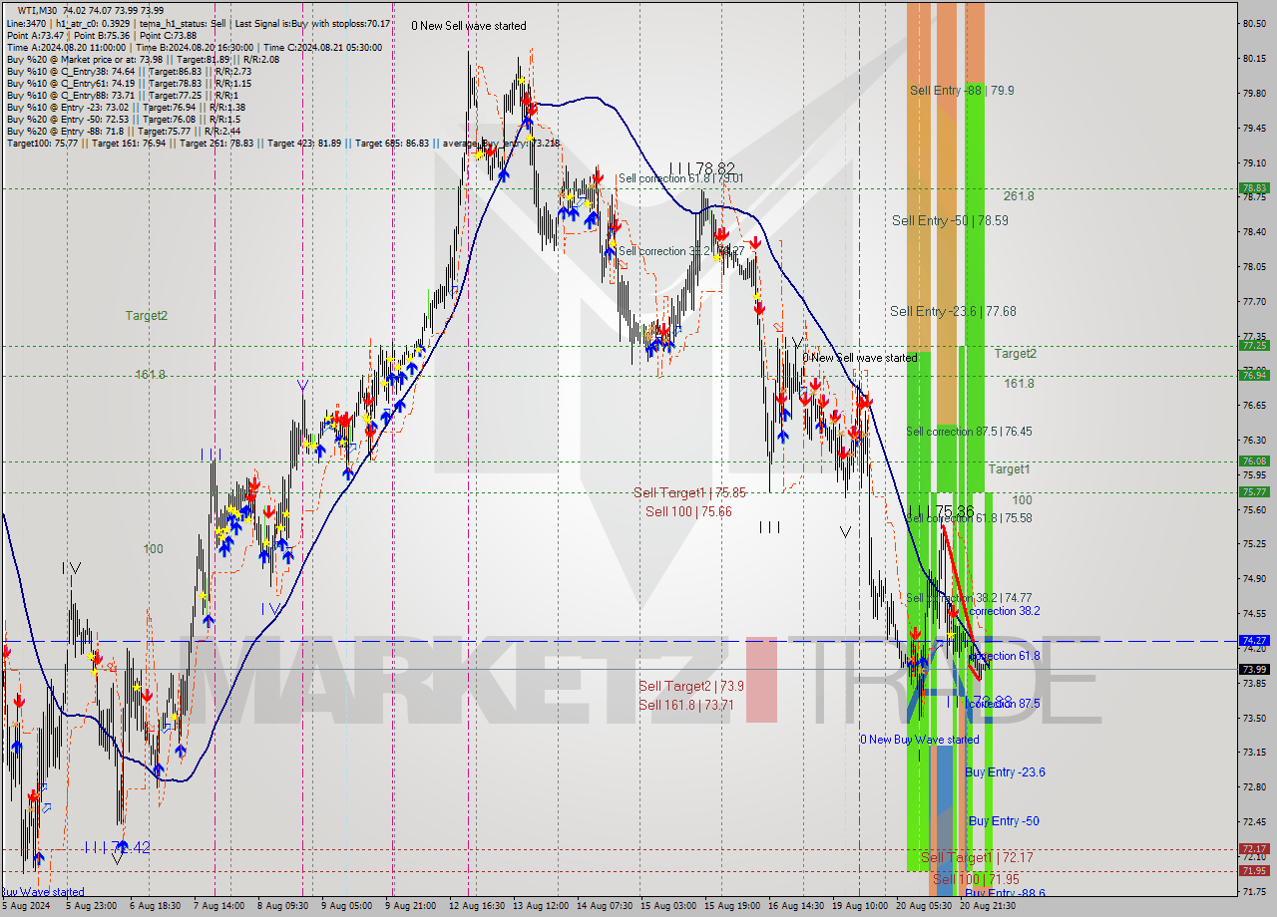The height and width of the screenshot is (917, 1277).
Task: Click the 'Sell 100 | 75.66' label
Action: click(x=688, y=511)
